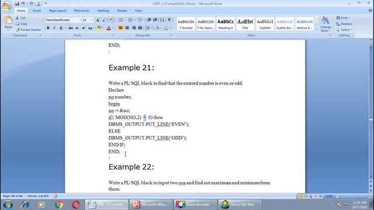This screenshot has height=210, width=374.
Task: Open the Borders dropdown arrow
Action: point(170,28)
